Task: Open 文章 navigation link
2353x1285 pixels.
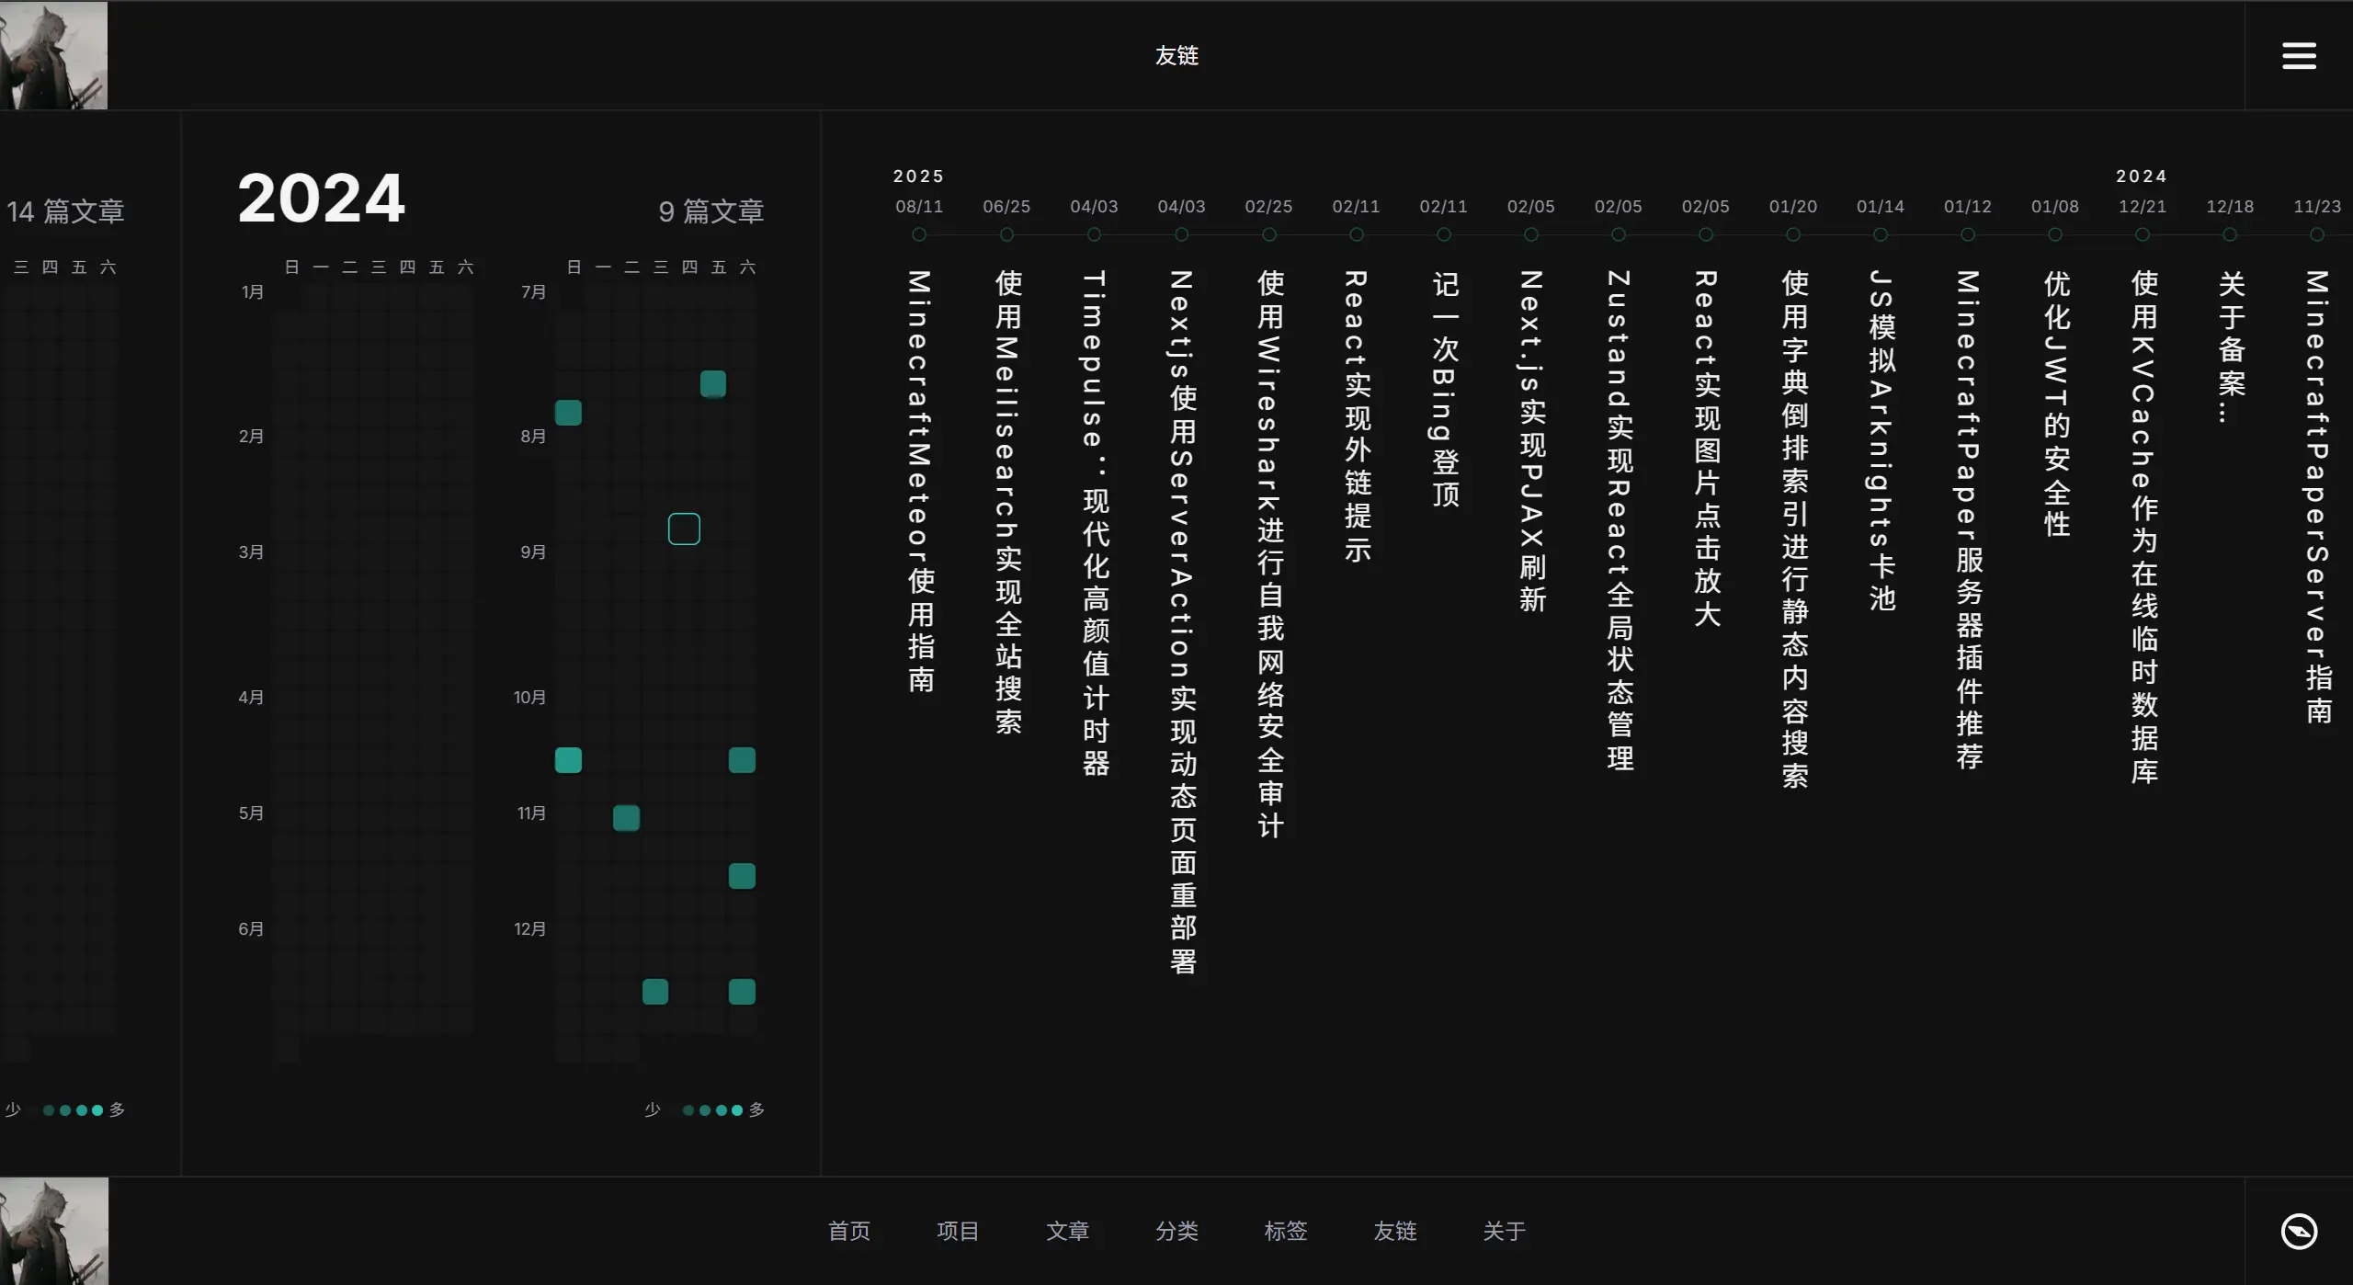Action: pyautogui.click(x=1067, y=1231)
